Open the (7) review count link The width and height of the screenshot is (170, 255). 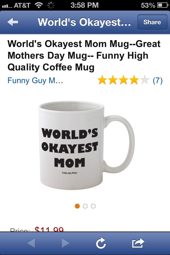coord(158,80)
